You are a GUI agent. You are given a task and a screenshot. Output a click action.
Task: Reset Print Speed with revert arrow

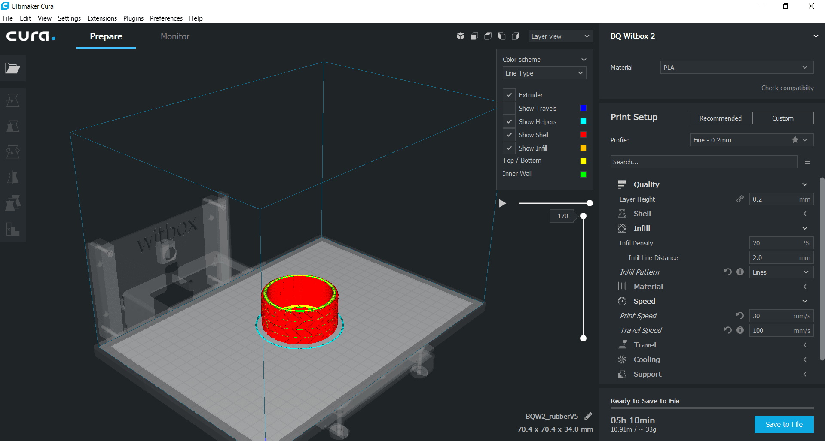[740, 315]
